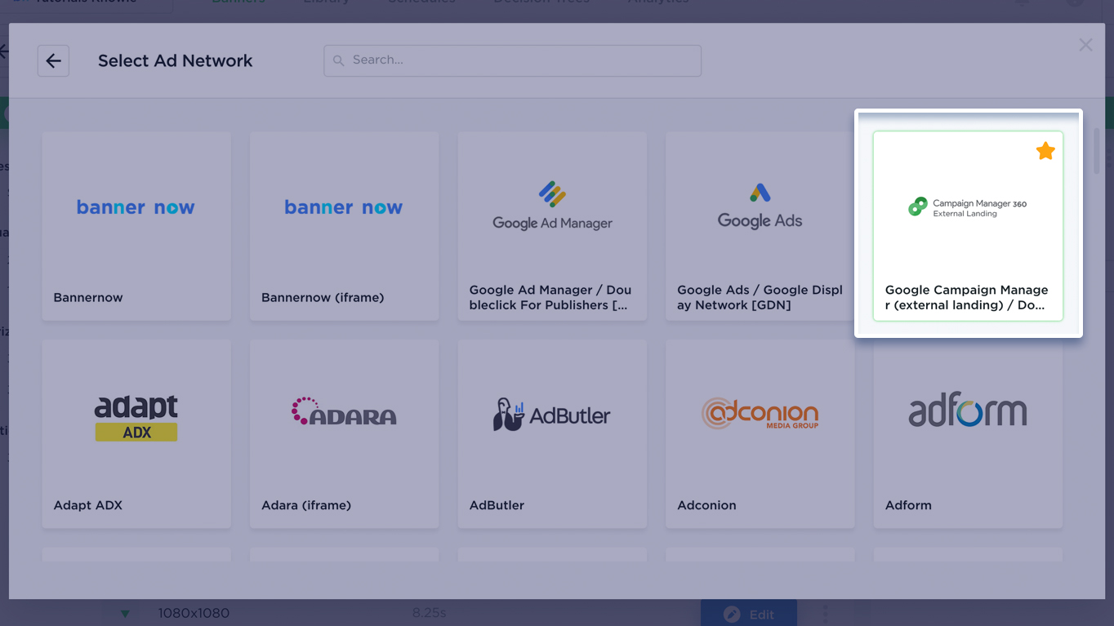
Task: Pick the Google Ads / GDN card
Action: (x=760, y=226)
